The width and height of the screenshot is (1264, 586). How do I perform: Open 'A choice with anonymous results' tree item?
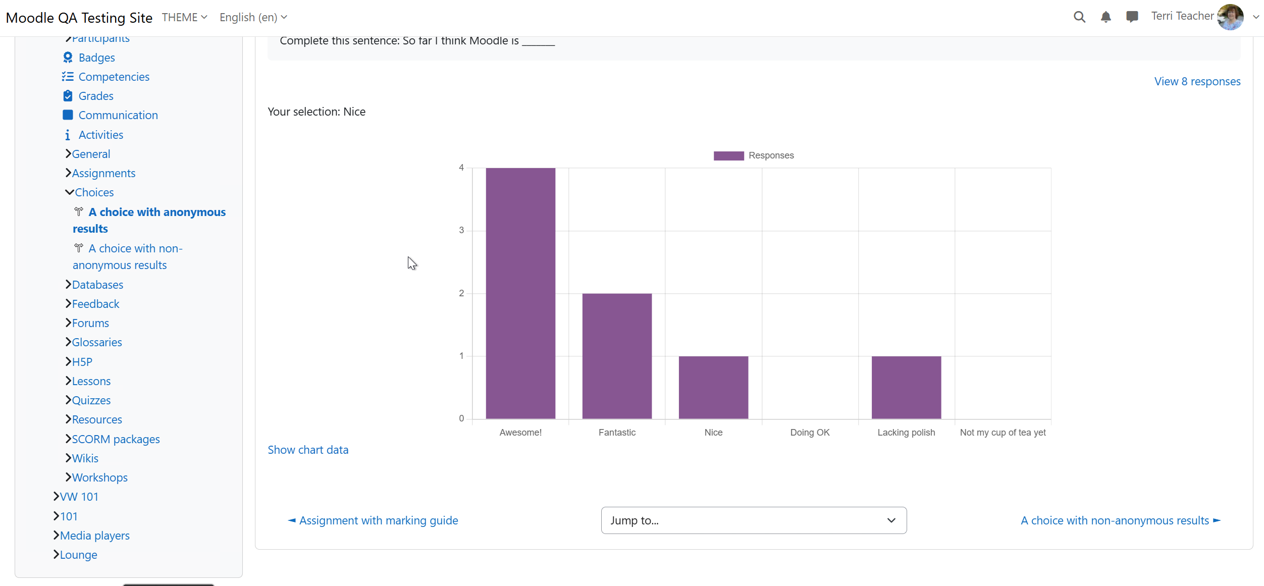click(x=149, y=220)
